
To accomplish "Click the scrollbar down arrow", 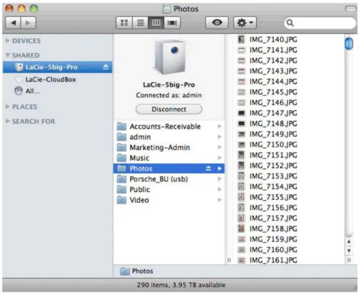I will click(x=349, y=250).
